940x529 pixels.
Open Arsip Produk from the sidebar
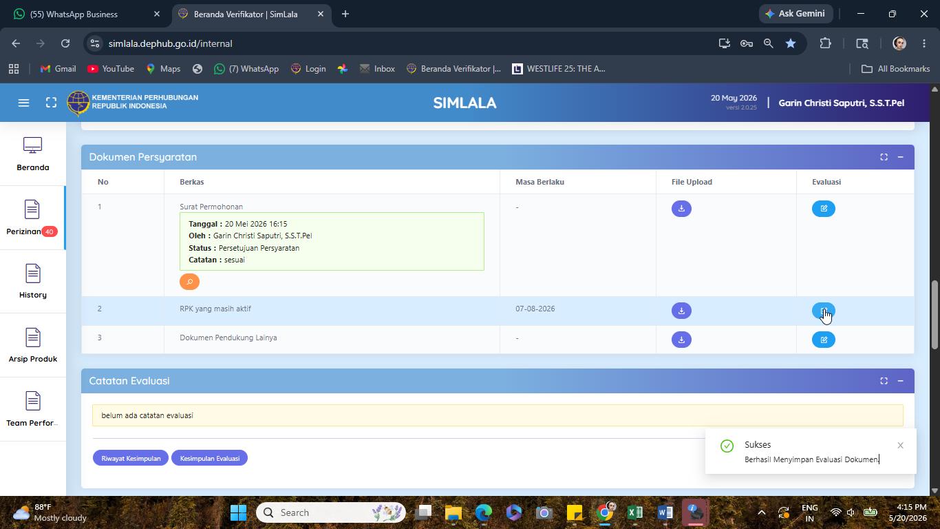click(x=32, y=346)
